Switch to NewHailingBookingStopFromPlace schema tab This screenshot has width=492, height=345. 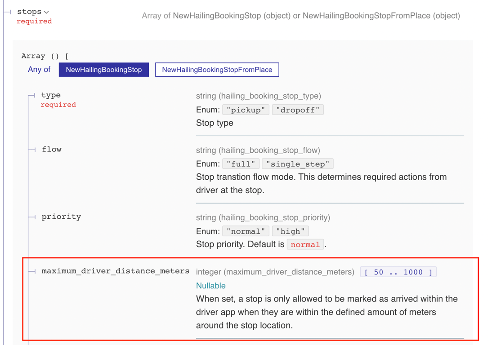coord(217,70)
